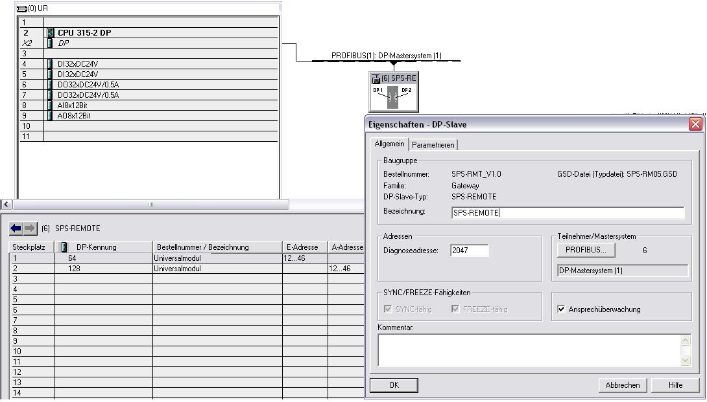Click the DP interface icon in row X2
Viewport: 707px width, 402px height.
point(49,43)
